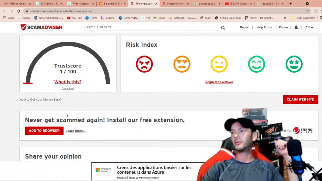Switch to the 5M Servers / ES tab
This screenshot has width=322, height=181.
point(47,4)
